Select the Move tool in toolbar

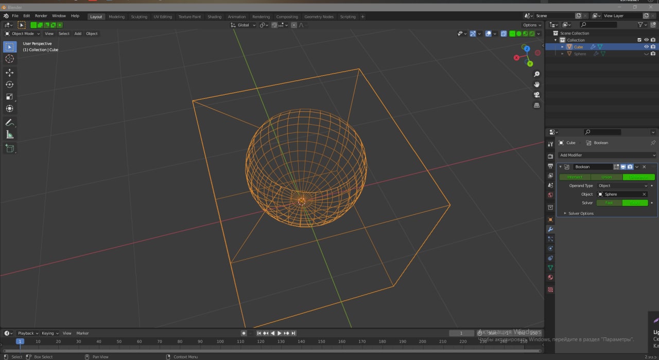point(9,73)
